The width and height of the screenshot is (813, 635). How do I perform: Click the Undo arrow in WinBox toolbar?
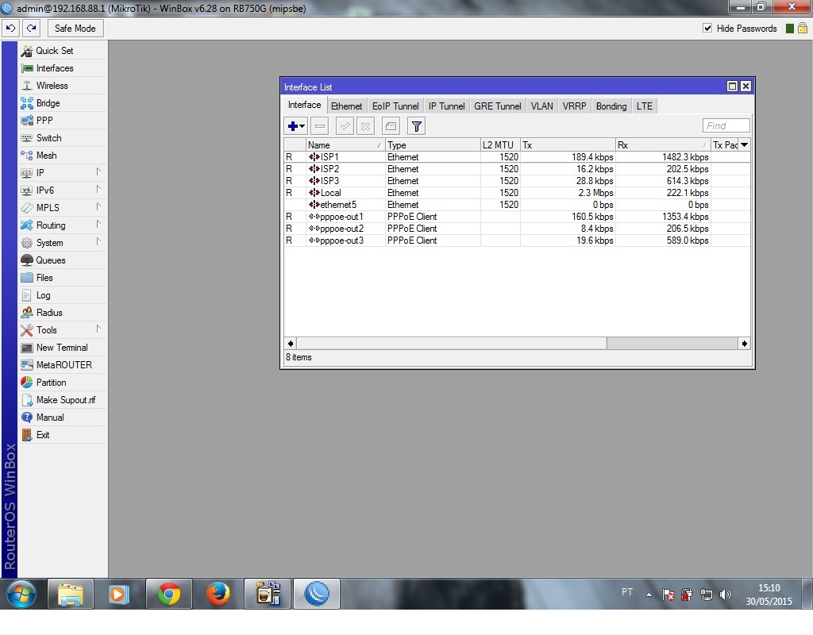point(10,29)
